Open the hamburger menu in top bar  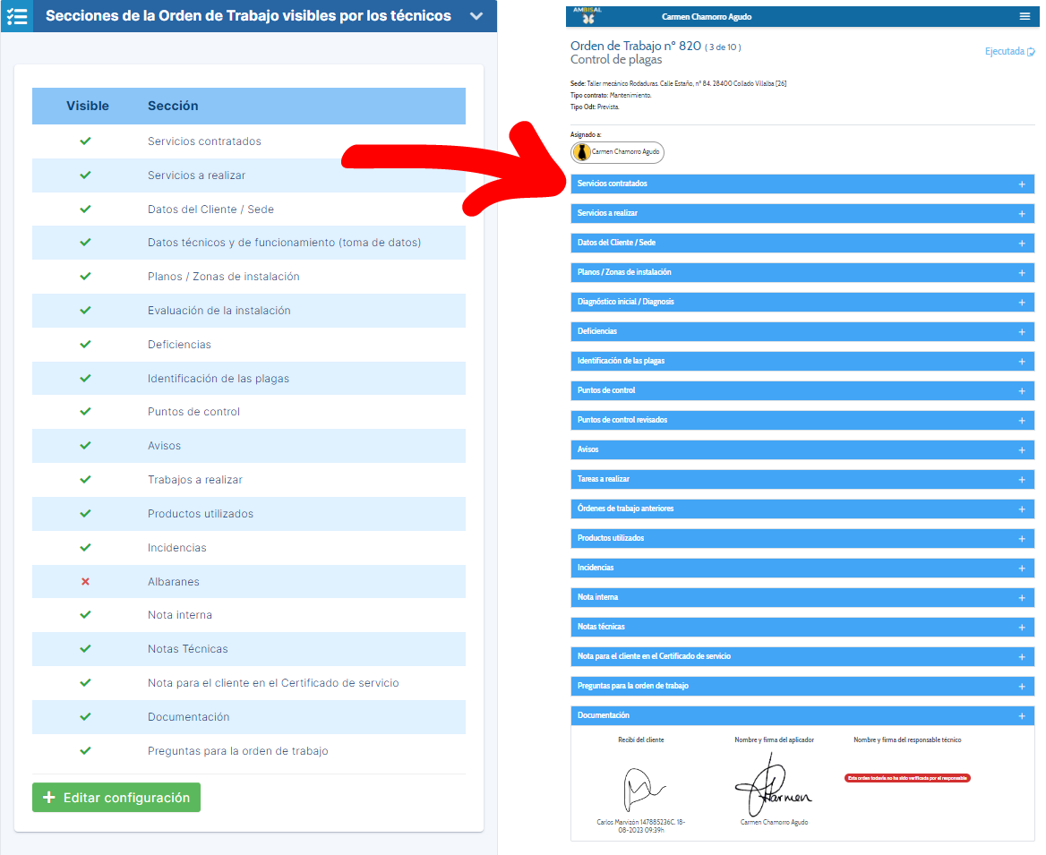1025,16
